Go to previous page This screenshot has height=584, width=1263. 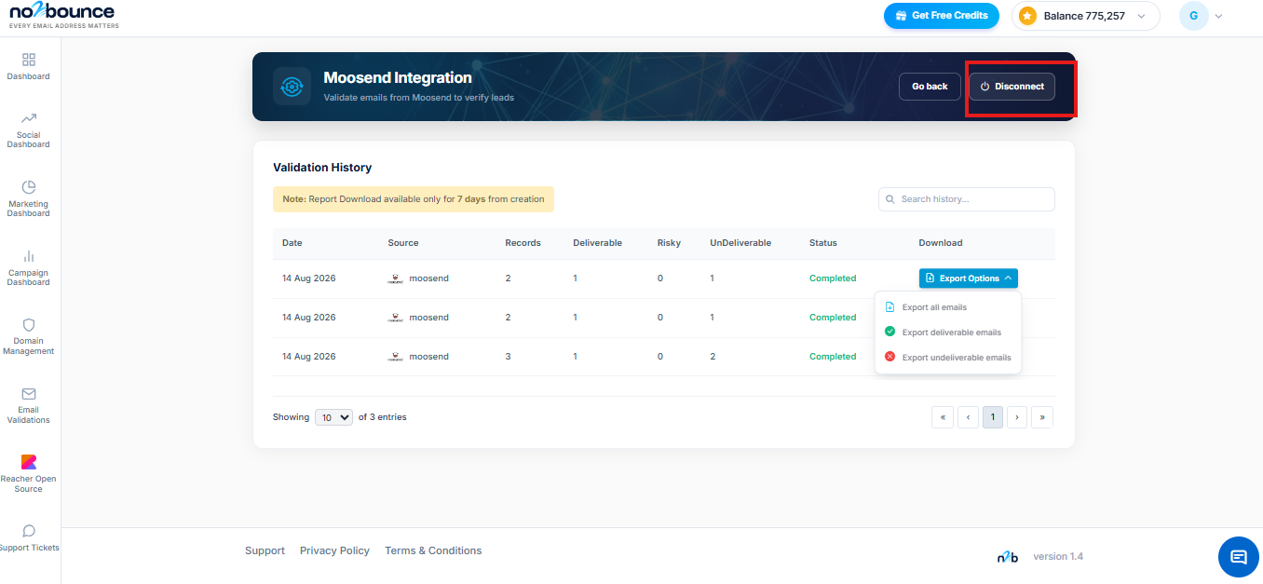968,417
